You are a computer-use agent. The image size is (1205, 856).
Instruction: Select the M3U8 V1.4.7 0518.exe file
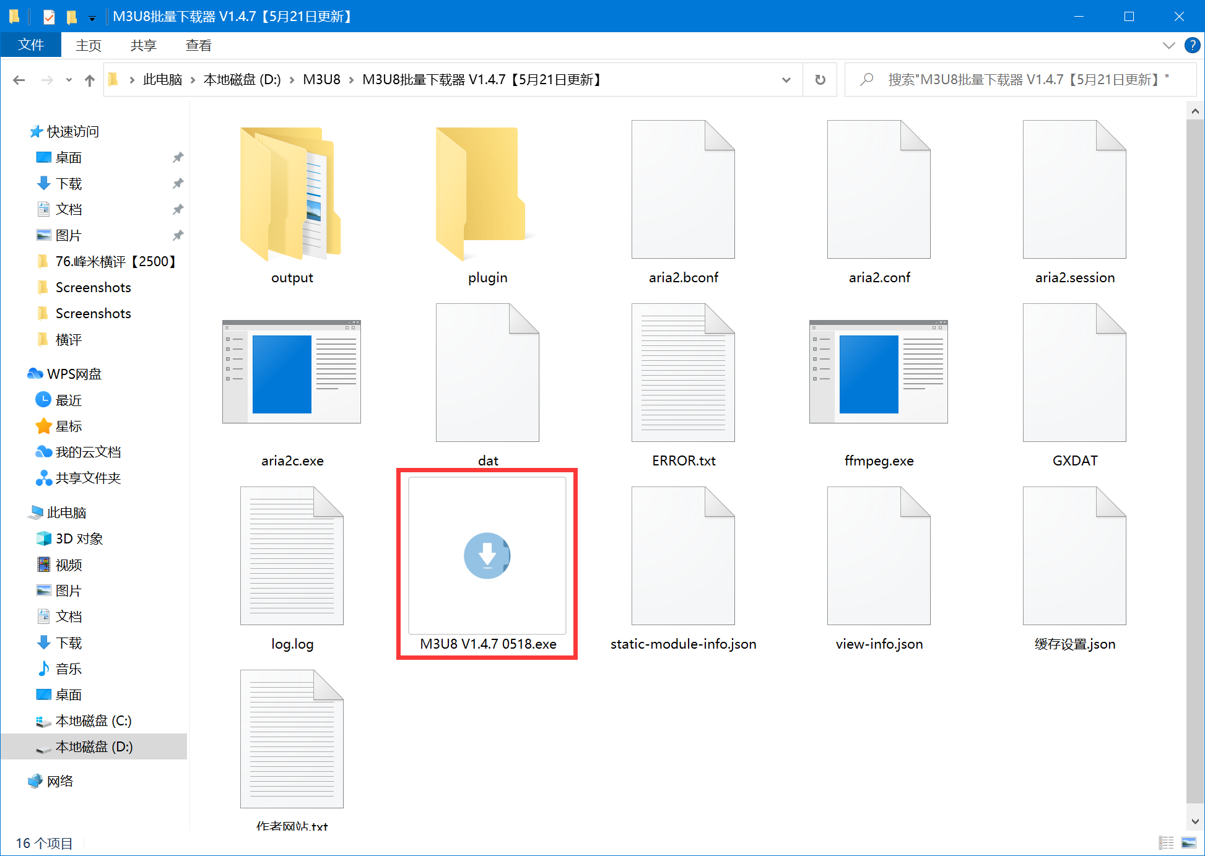[487, 564]
